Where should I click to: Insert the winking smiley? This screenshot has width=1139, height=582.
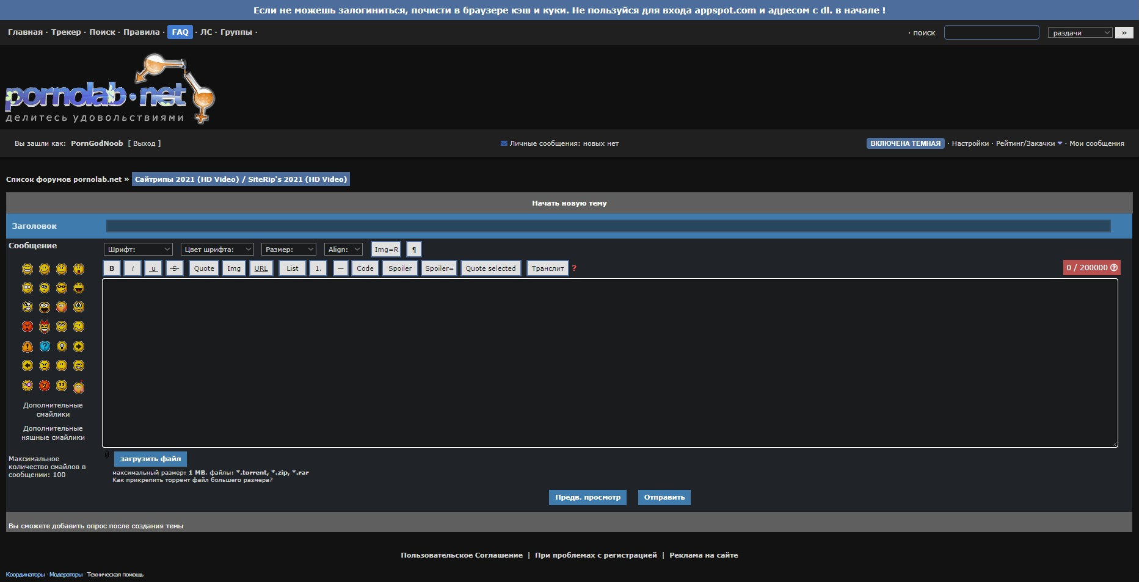[x=79, y=326]
